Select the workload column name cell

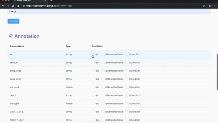(x=14, y=87)
